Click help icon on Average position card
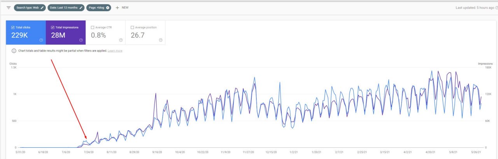This screenshot has height=159, width=498. point(160,40)
